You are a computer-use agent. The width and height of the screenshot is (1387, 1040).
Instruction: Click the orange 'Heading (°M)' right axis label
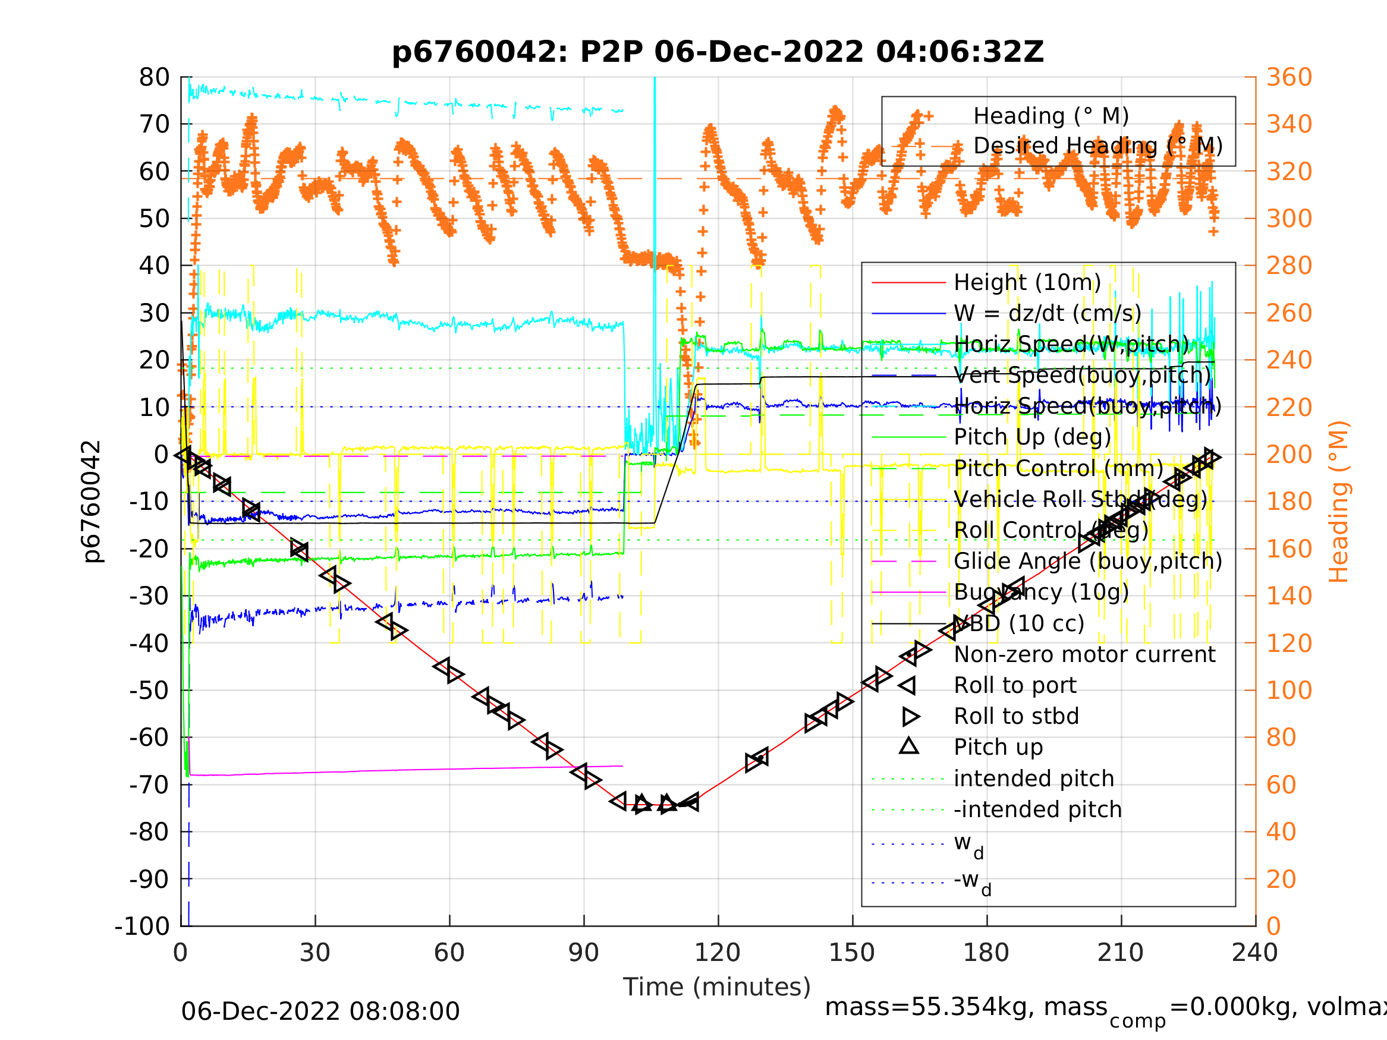(1338, 502)
